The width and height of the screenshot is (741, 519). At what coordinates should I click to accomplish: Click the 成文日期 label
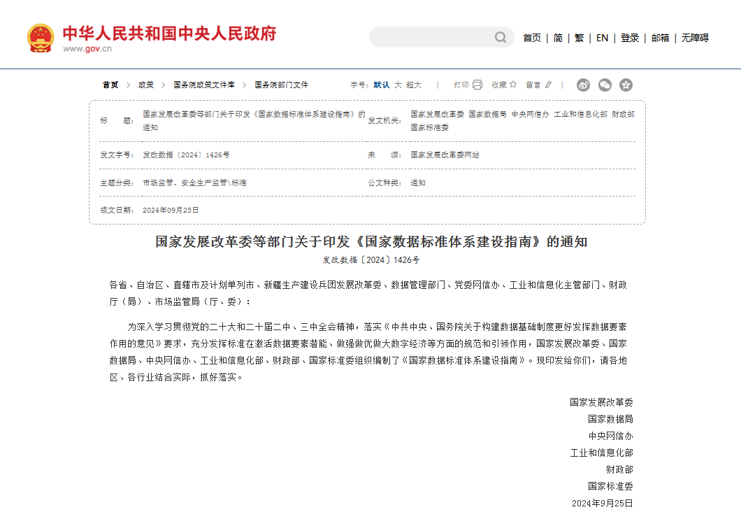click(x=117, y=210)
